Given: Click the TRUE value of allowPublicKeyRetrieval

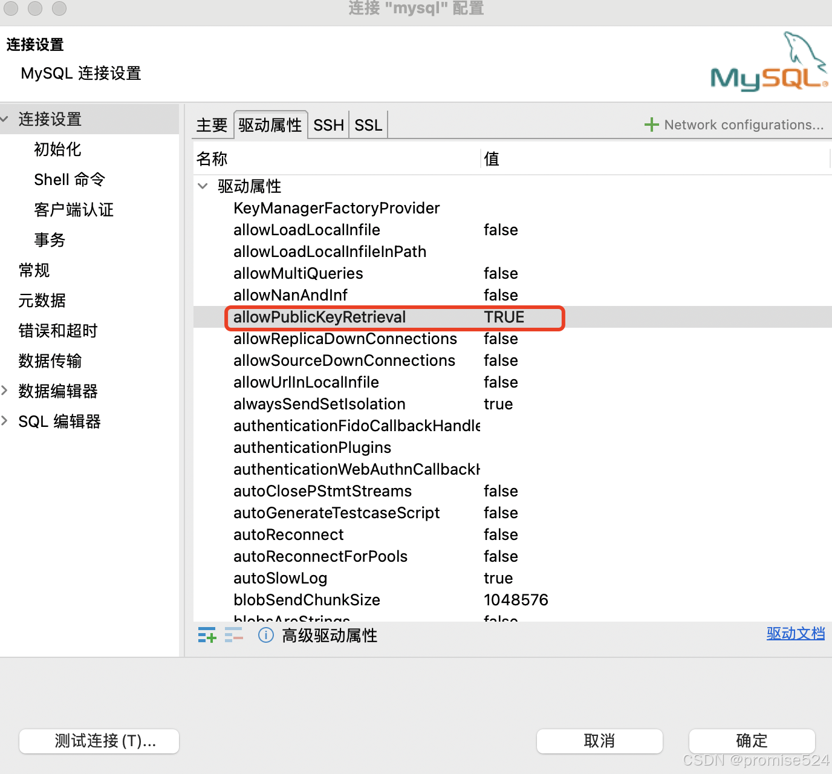Looking at the screenshot, I should (504, 317).
